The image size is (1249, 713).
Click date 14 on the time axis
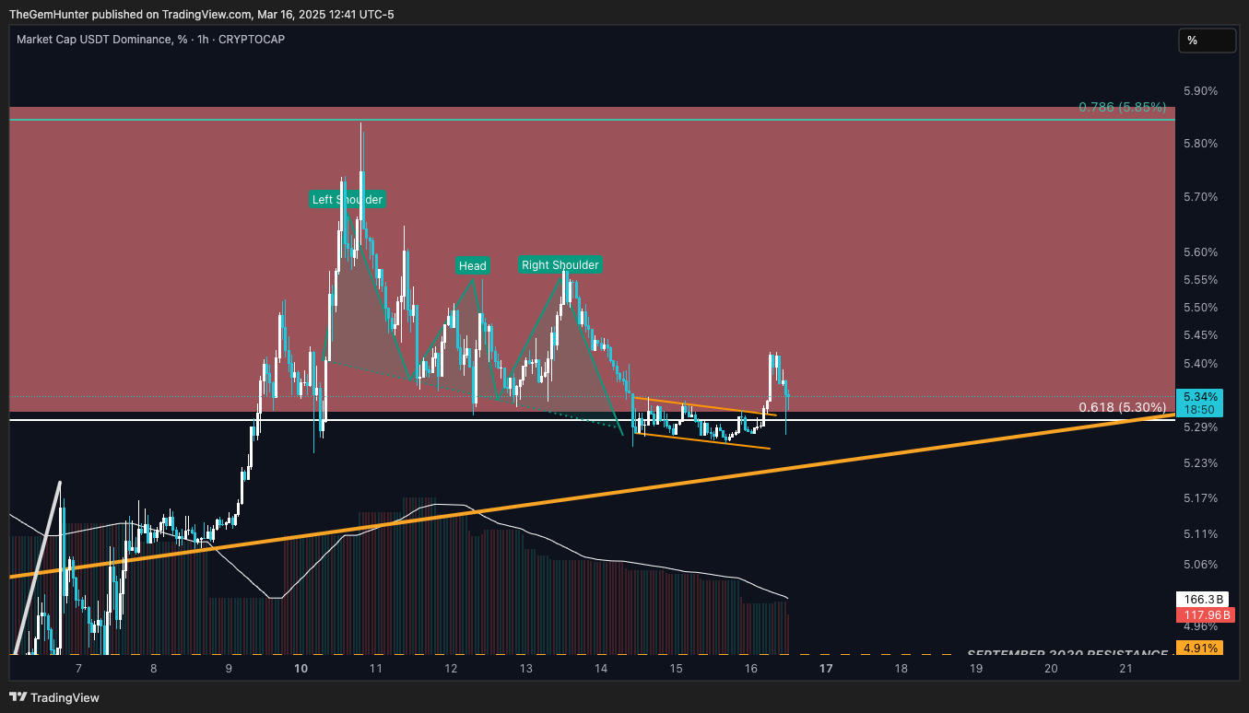pos(601,668)
